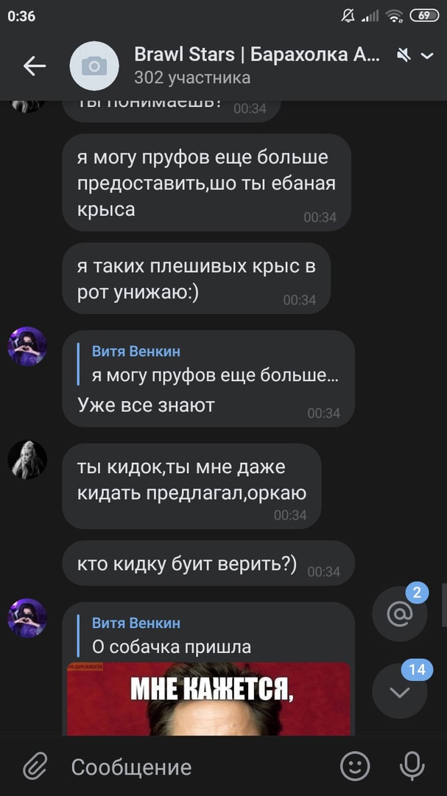Open the МНЕ КАЖЕТСЯ meme image
Viewport: 447px width, 796px height.
(x=209, y=699)
